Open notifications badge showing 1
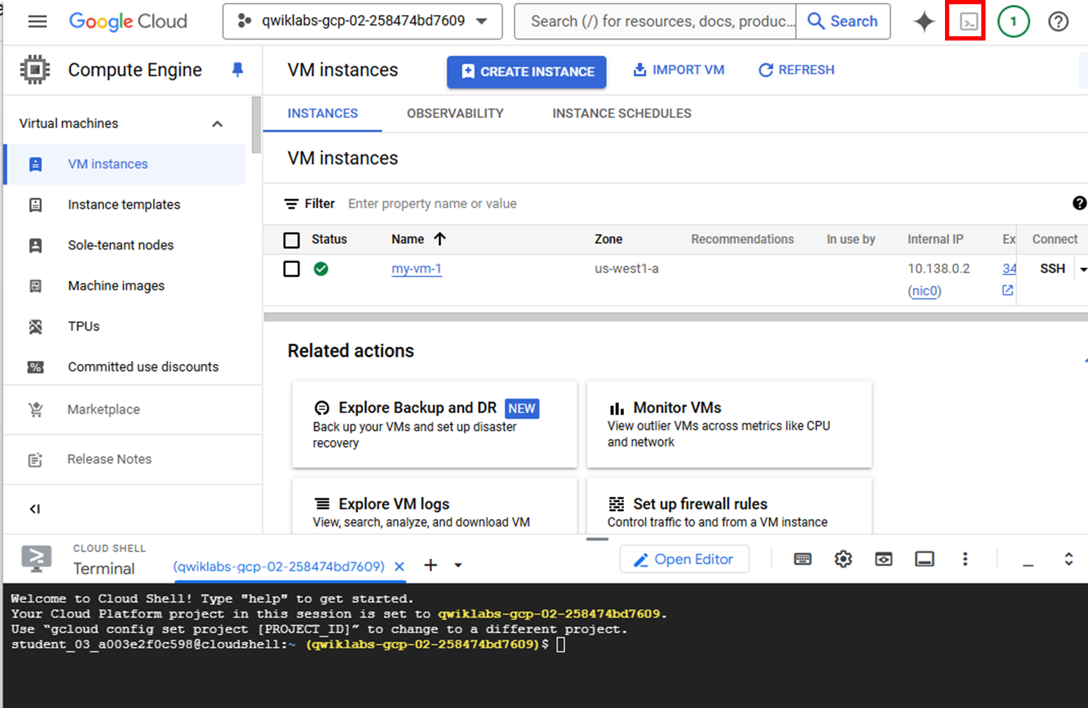 [x=1013, y=21]
